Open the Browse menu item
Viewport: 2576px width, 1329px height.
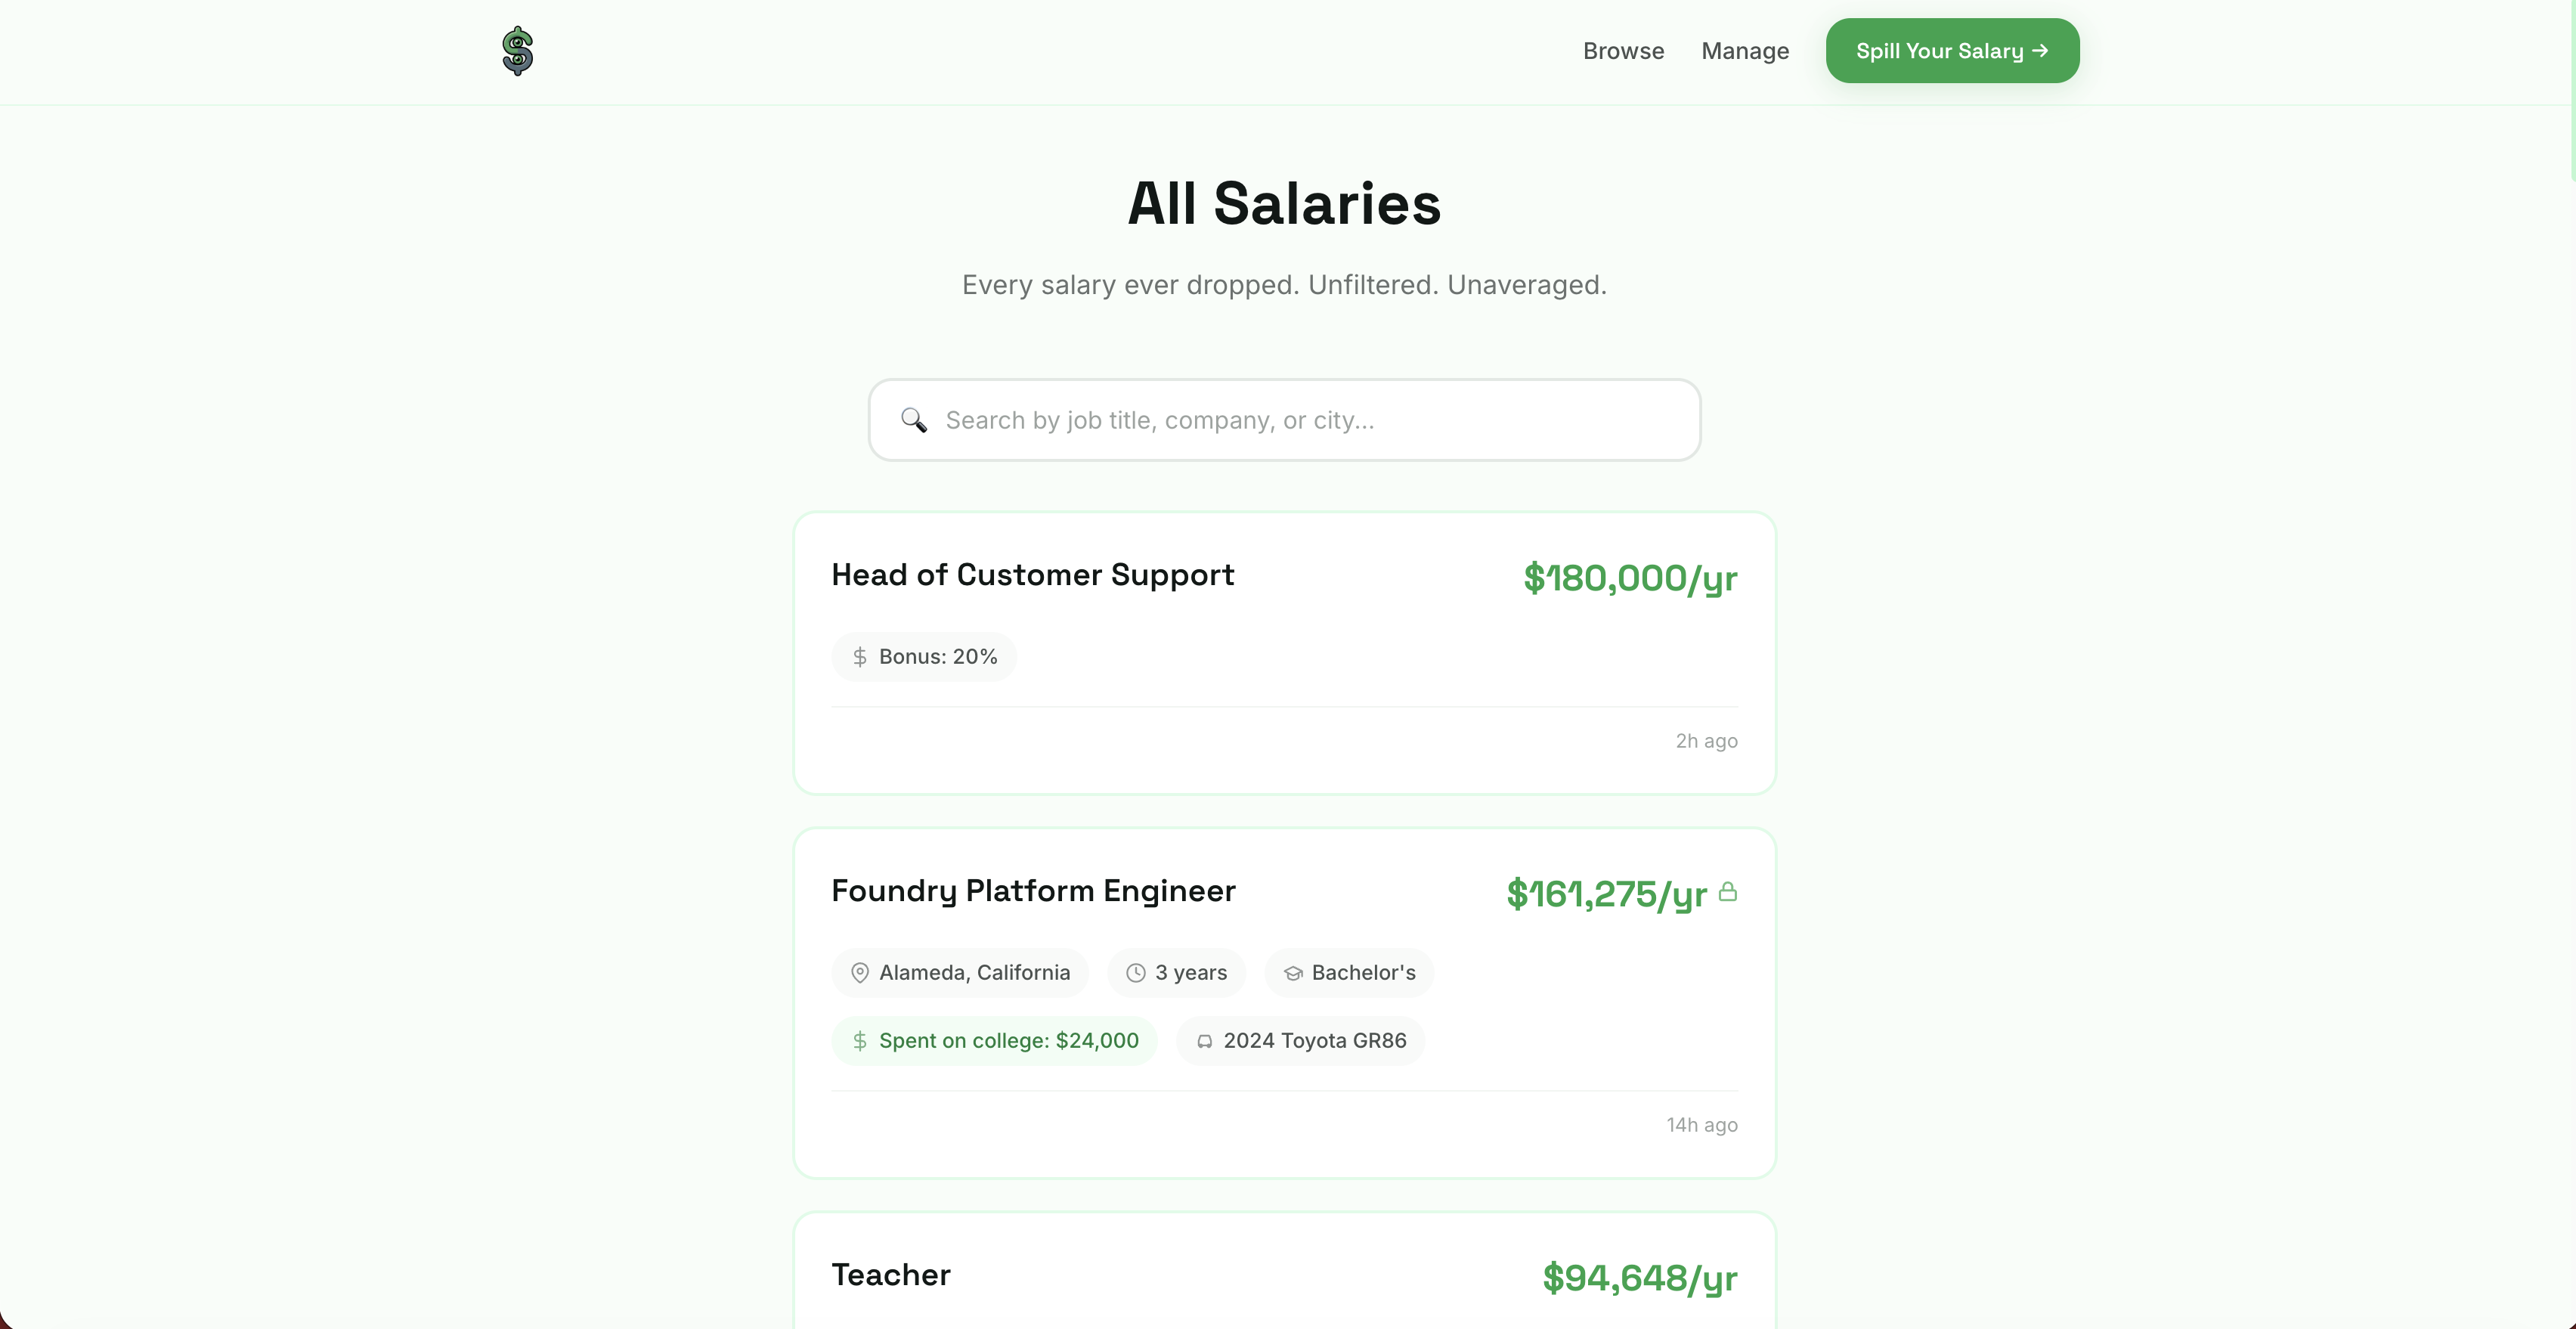click(x=1622, y=50)
